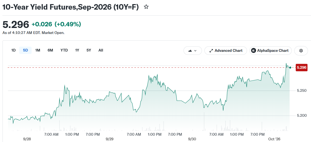
Task: Click the red 5.296 price label
Action: (301, 68)
